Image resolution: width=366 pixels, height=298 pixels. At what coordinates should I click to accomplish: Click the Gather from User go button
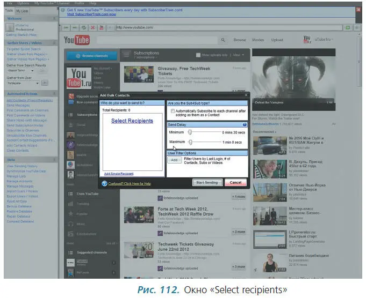[45, 83]
